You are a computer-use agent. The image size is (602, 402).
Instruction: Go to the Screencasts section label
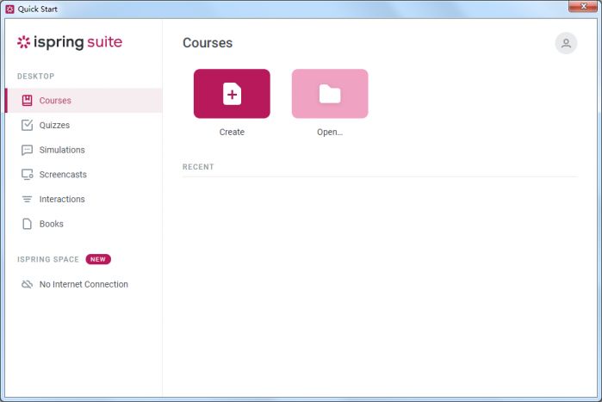point(63,175)
